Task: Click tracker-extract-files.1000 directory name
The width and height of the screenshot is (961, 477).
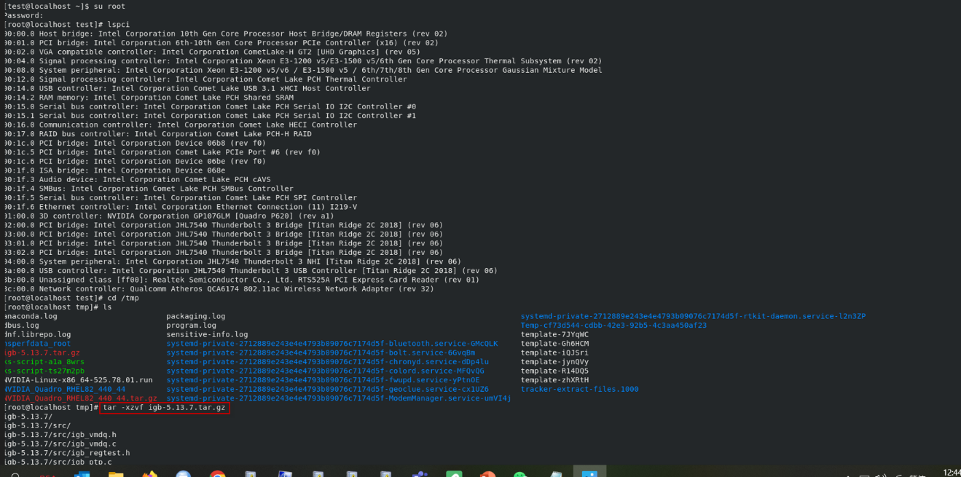Action: click(x=579, y=389)
